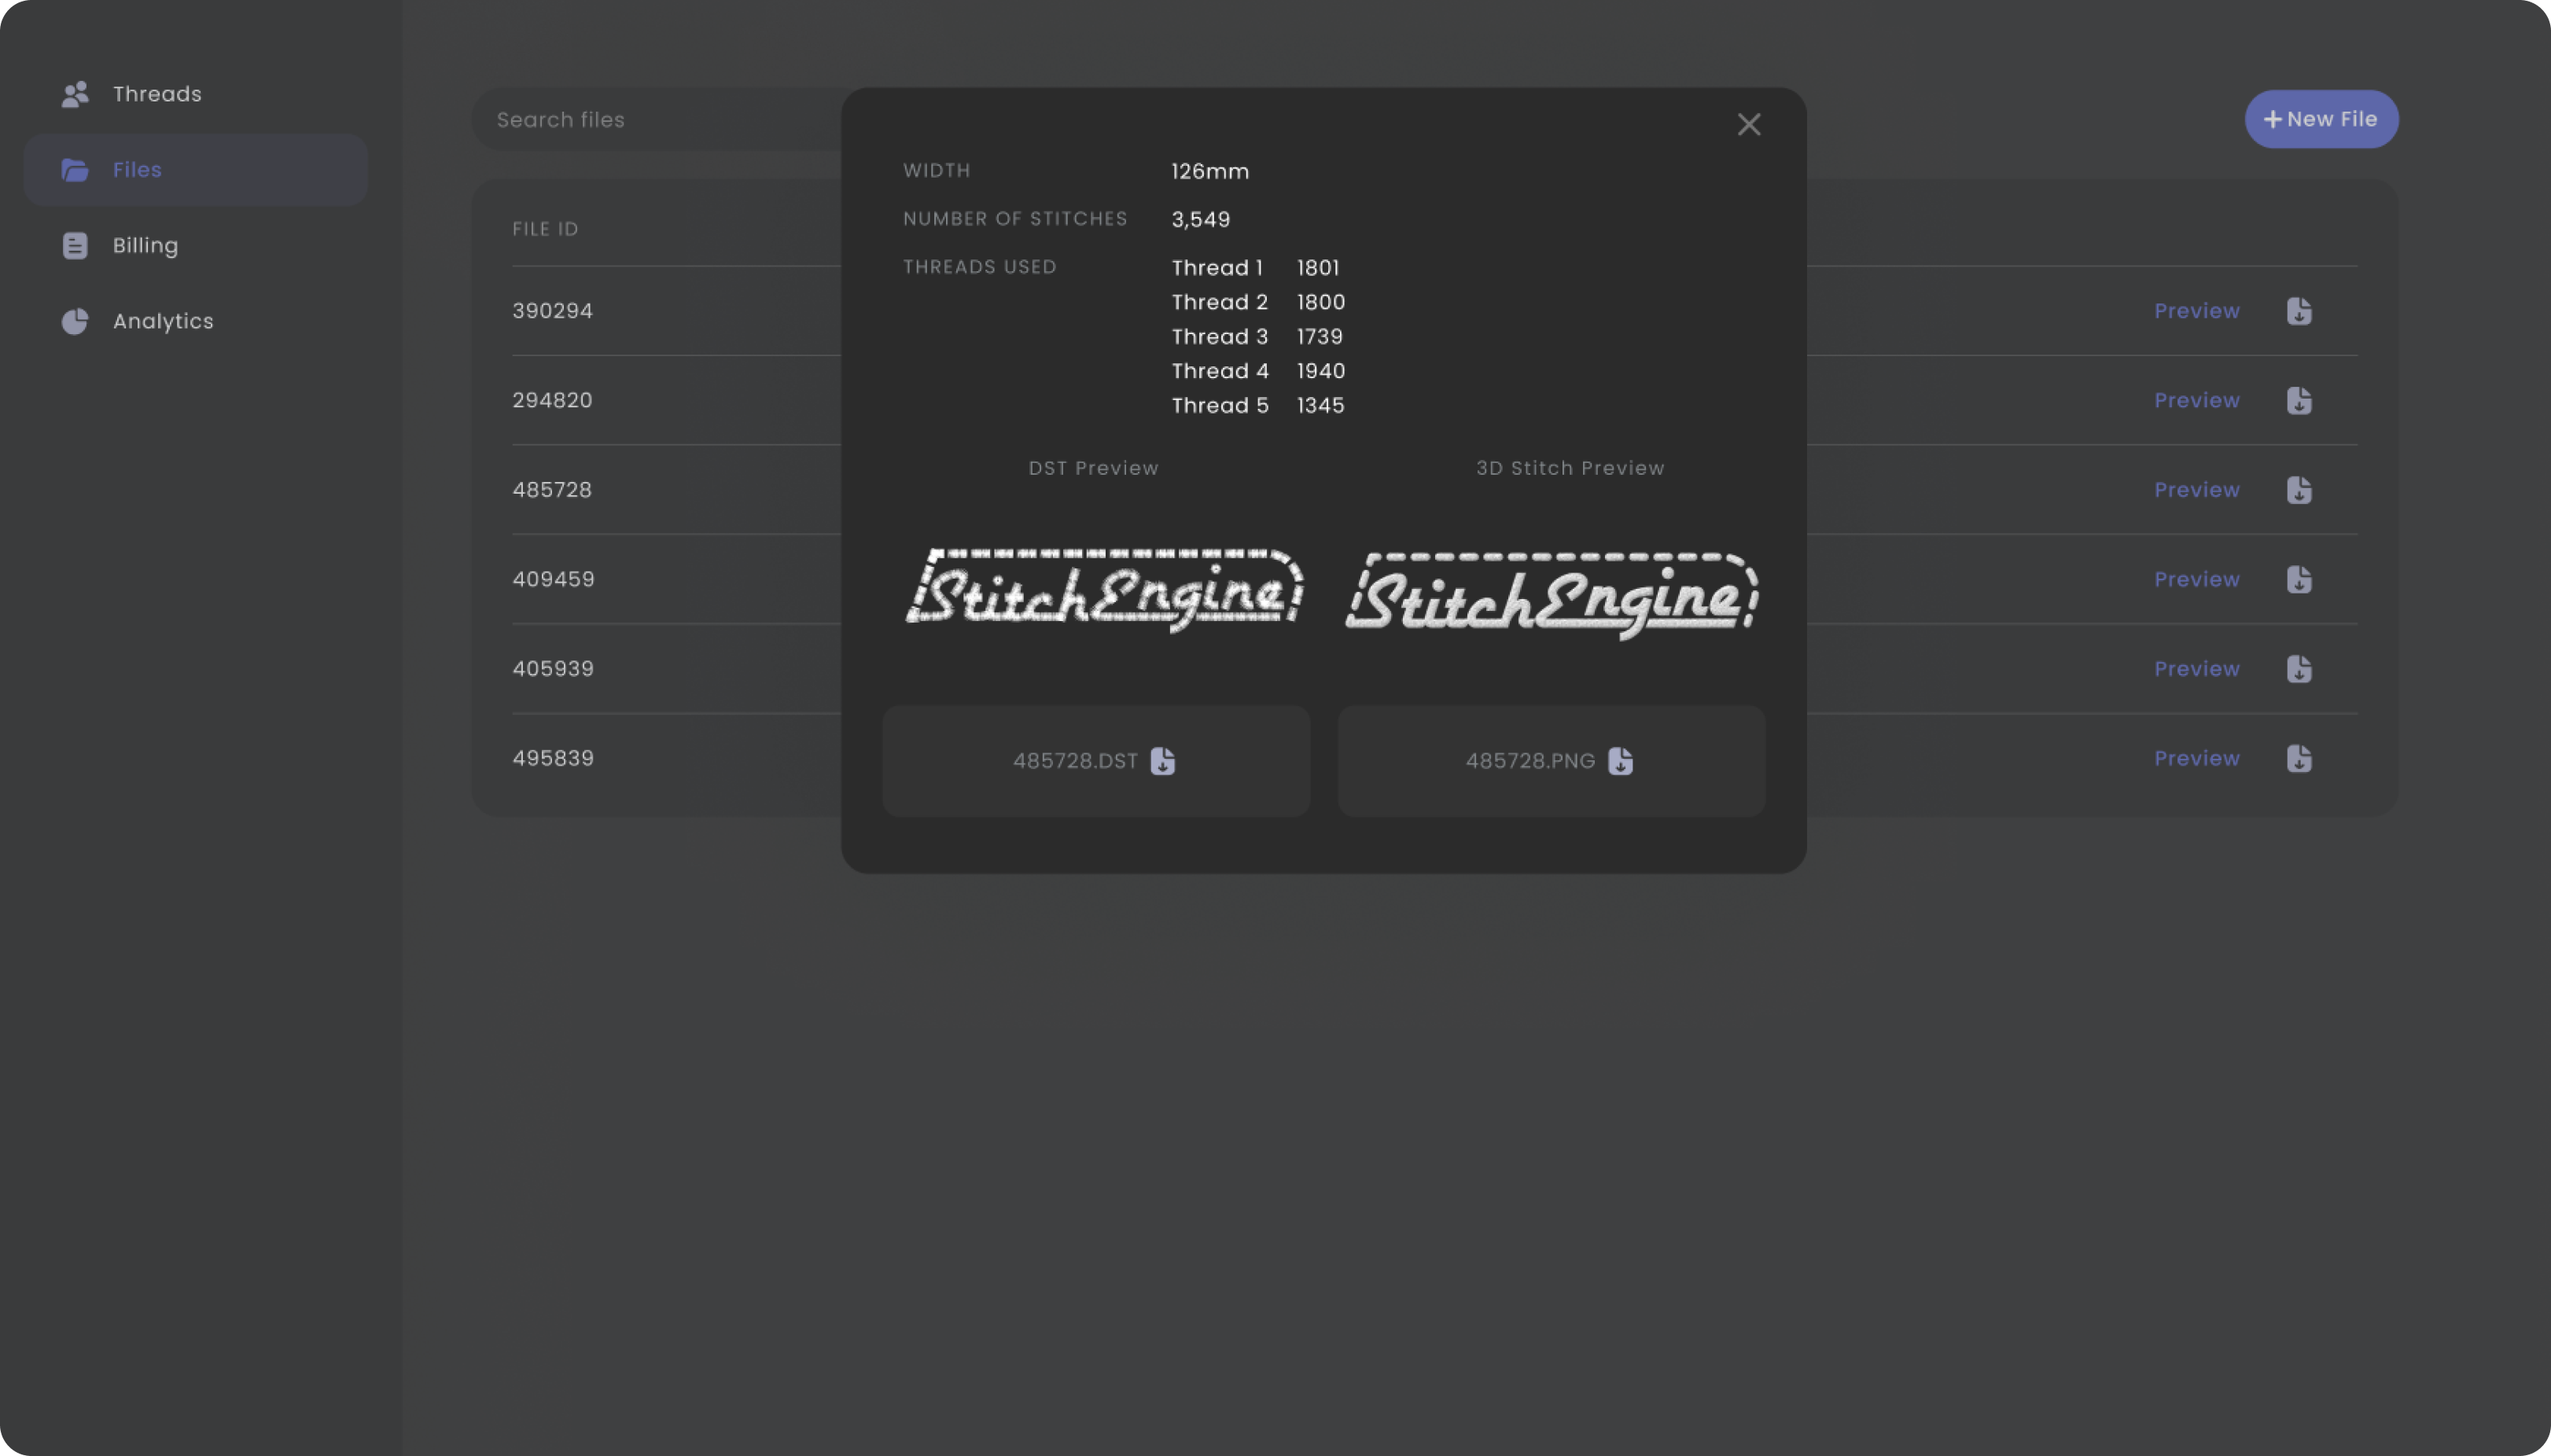Download file 485728 using row icon
The image size is (2551, 1456).
(x=2298, y=490)
